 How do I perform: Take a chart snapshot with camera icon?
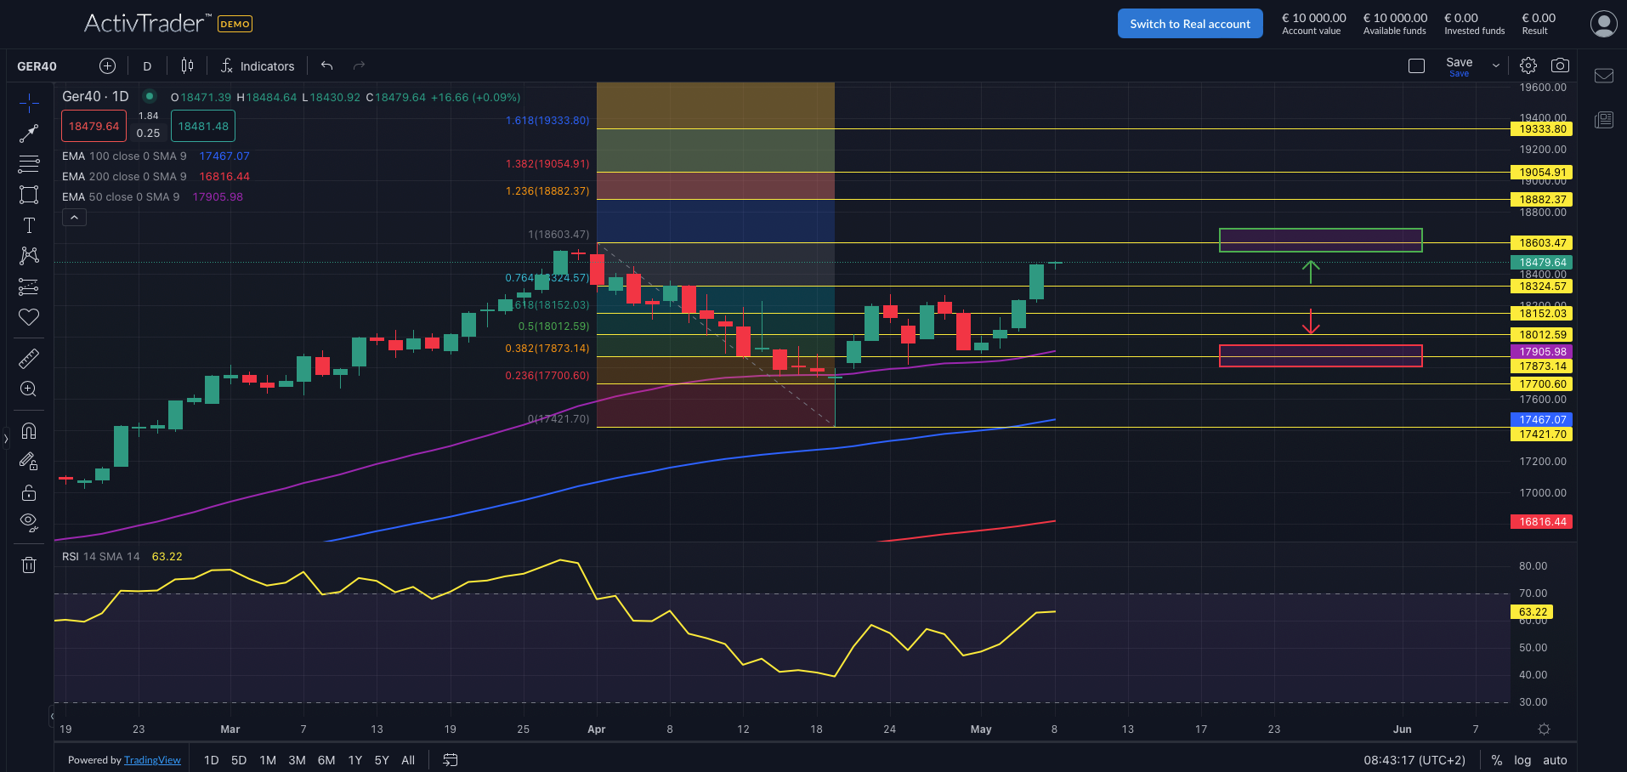[x=1560, y=65]
